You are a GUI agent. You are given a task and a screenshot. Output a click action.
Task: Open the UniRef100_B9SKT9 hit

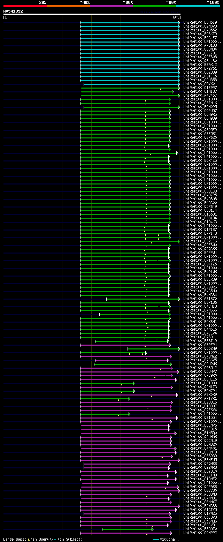[200, 34]
